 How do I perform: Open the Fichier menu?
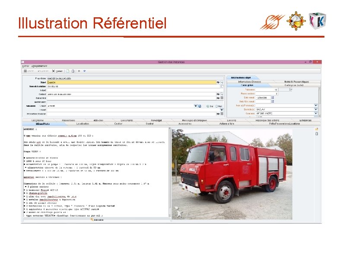click(25, 66)
